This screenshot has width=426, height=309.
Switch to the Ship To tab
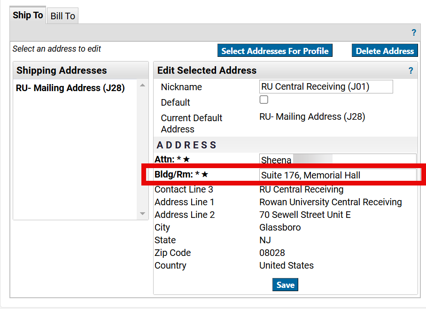tap(28, 15)
